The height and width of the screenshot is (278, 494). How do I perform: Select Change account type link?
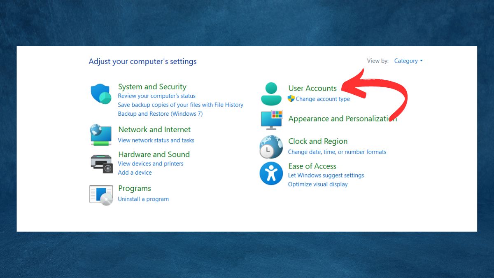(323, 99)
